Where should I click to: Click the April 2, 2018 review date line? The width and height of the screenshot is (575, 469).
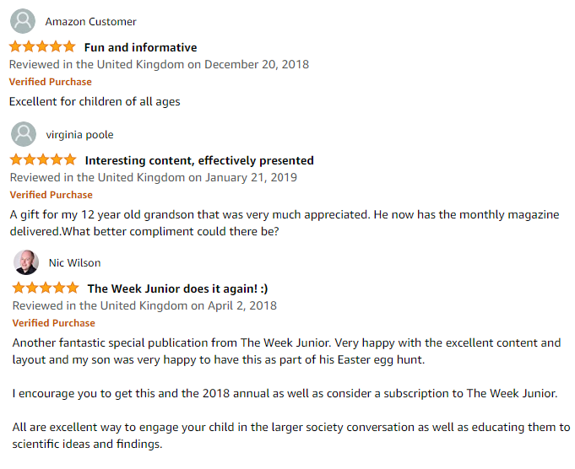pos(144,305)
